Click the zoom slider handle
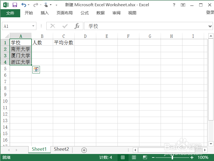214x161 pixels. [x=172, y=157]
